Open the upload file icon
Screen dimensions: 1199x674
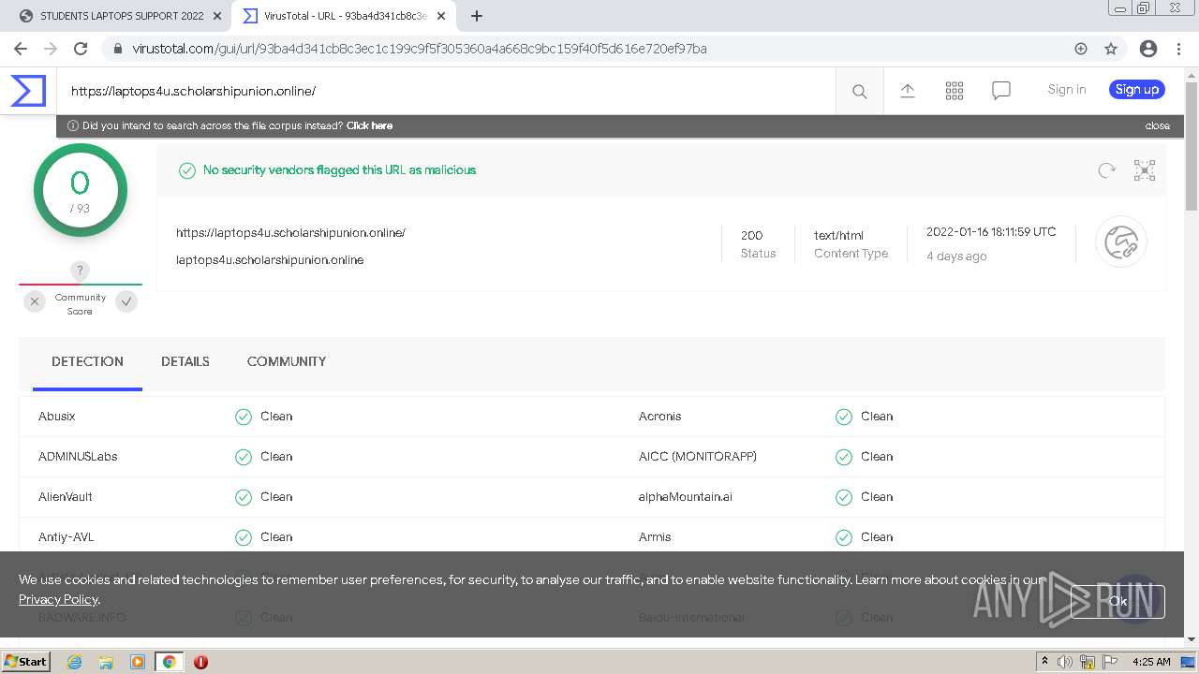pyautogui.click(x=908, y=90)
